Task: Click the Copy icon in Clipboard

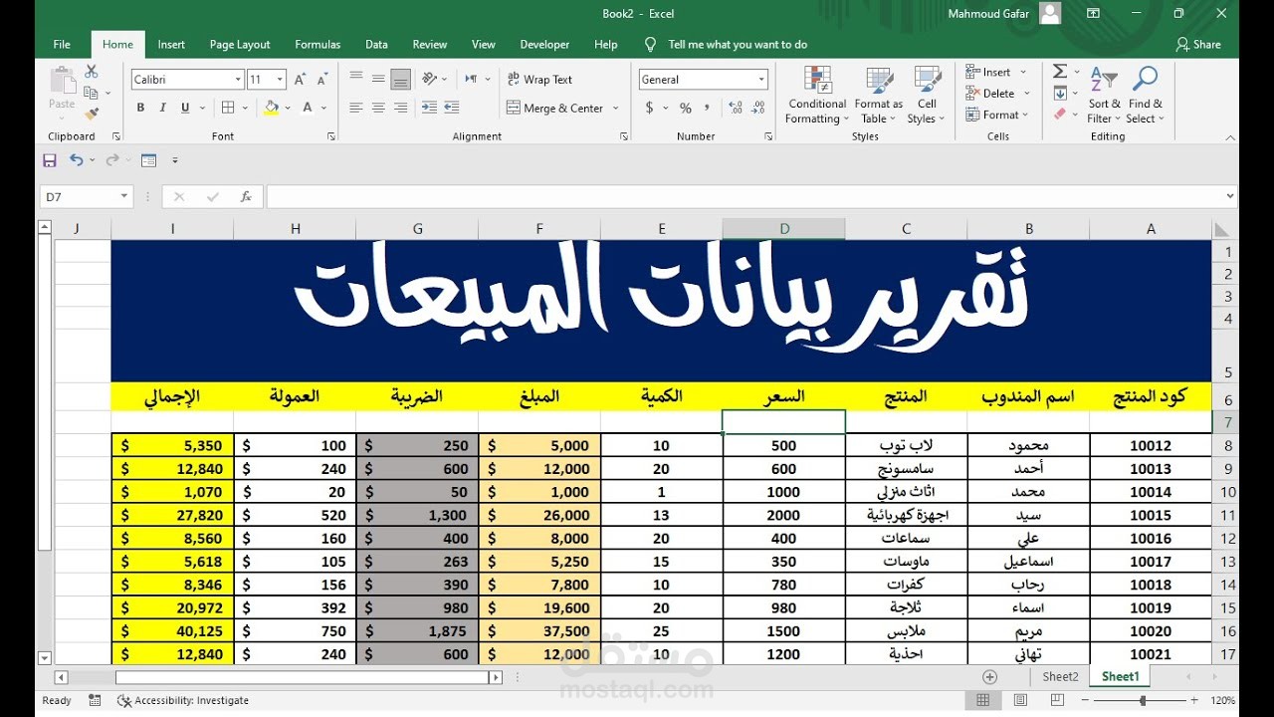Action: pyautogui.click(x=92, y=93)
